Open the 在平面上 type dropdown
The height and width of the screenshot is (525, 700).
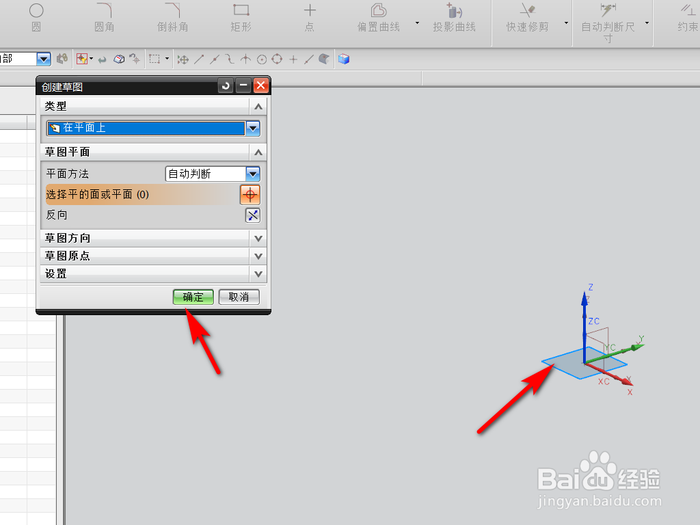click(x=253, y=129)
